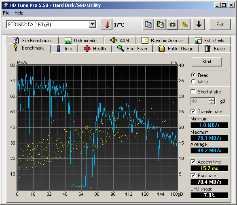The width and height of the screenshot is (237, 205).
Task: Click the down arrow minimize-to-tray icon
Action: click(x=199, y=25)
